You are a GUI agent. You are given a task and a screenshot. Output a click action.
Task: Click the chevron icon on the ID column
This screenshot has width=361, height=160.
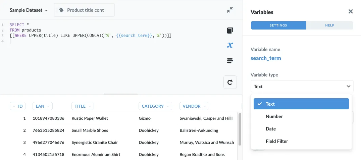14,106
